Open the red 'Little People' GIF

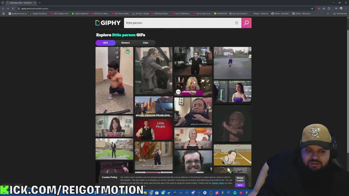[x=154, y=130]
